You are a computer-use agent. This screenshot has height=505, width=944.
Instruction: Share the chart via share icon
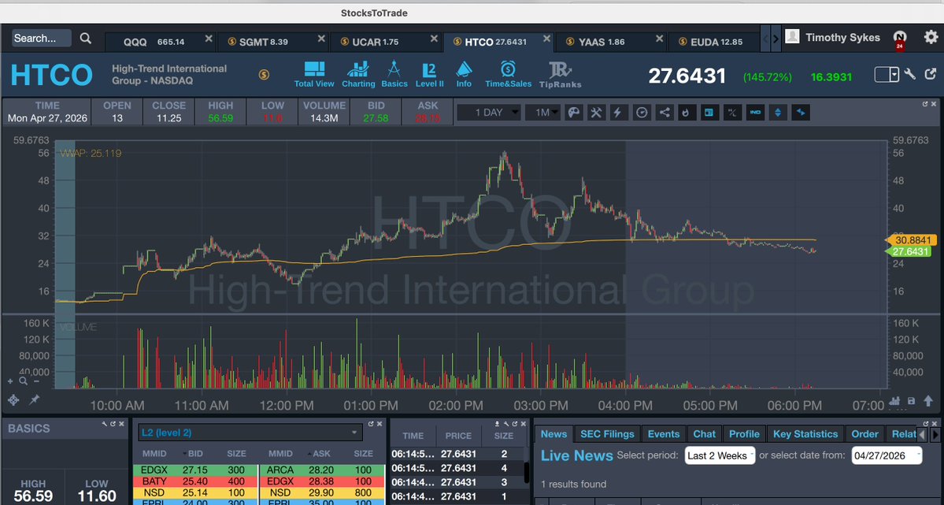[x=664, y=113]
